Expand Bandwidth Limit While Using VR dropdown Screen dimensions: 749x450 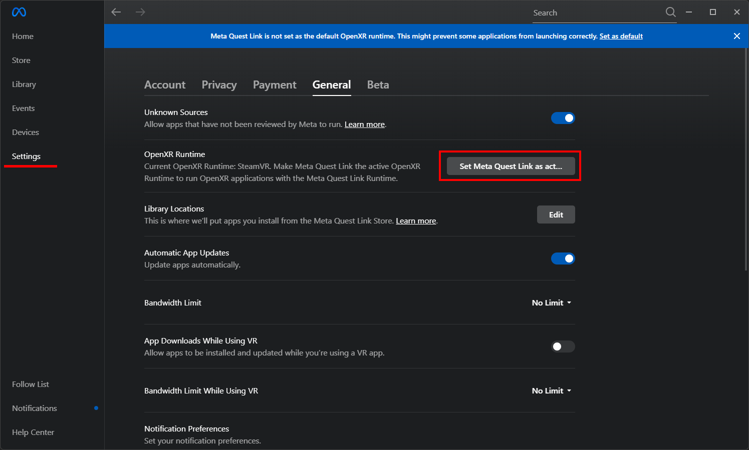pyautogui.click(x=551, y=390)
